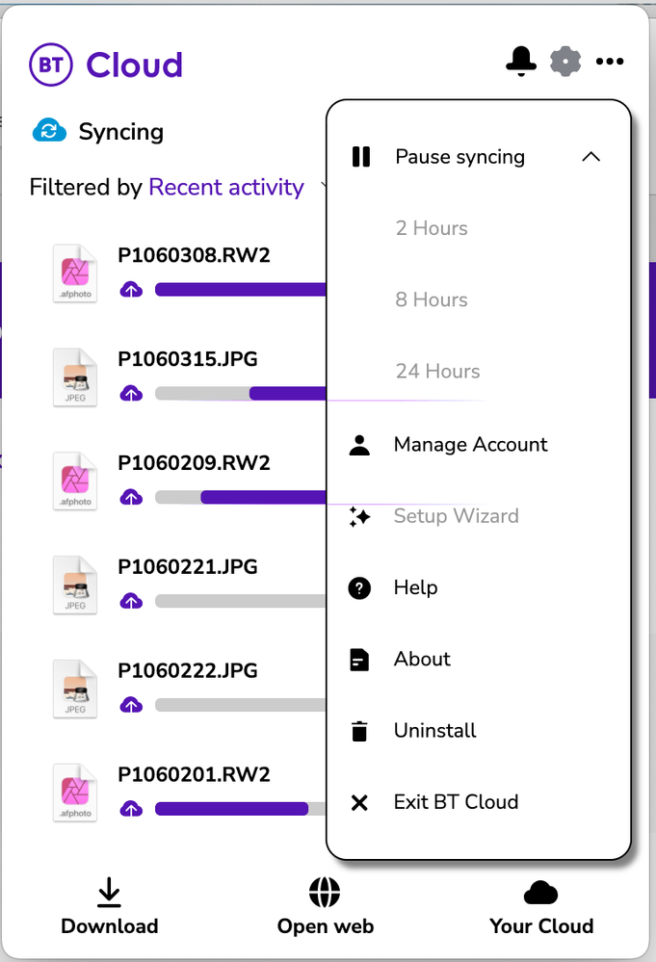656x962 pixels.
Task: Open web via the globe icon
Action: point(325,892)
